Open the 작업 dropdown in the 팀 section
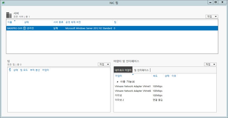 point(104,64)
